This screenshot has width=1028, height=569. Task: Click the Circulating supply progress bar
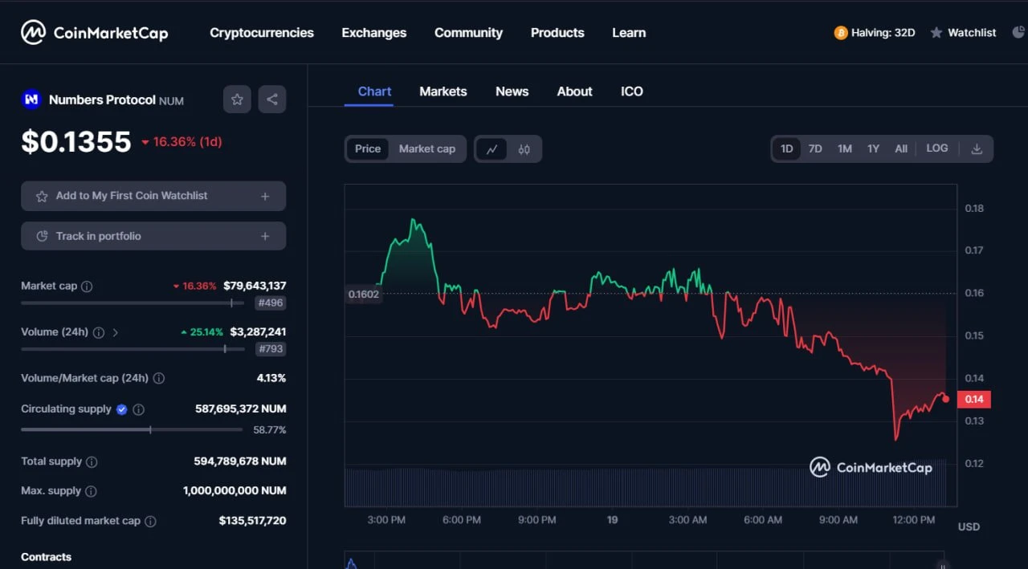point(132,429)
